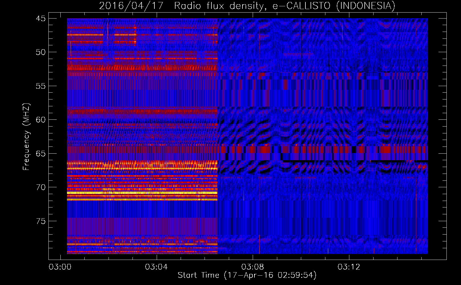The width and height of the screenshot is (461, 285).
Task: Click the 60 frequency tick label
Action: coord(41,120)
